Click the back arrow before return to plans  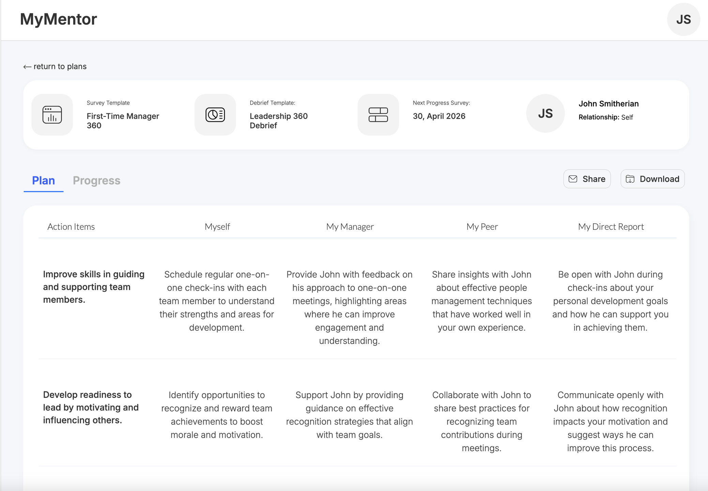pyautogui.click(x=27, y=67)
